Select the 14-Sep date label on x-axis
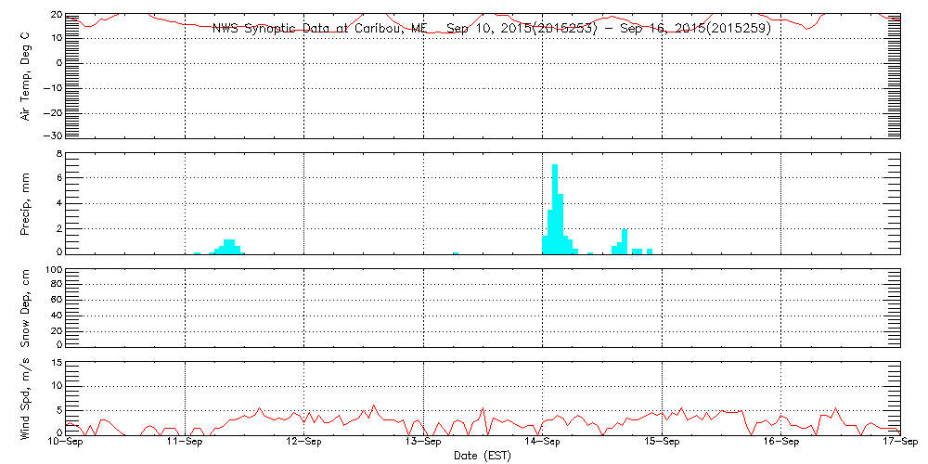The width and height of the screenshot is (928, 464). coord(543,443)
